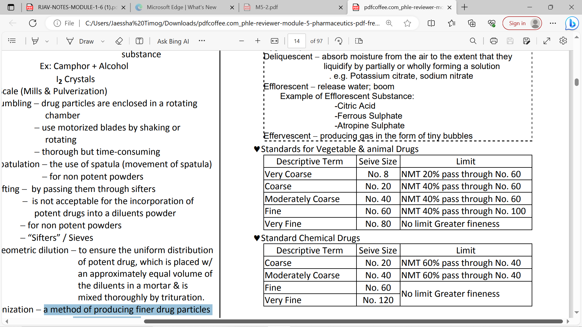Click the Add text tool icon
This screenshot has width=582, height=327.
pyautogui.click(x=139, y=41)
